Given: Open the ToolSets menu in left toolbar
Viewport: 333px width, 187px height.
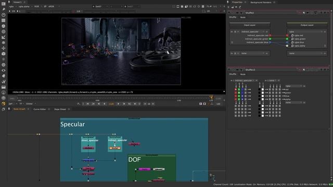Looking at the screenshot, I should (x=4, y=82).
